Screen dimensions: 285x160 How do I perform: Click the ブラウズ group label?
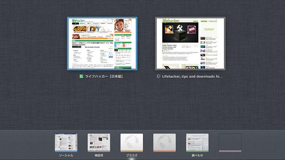[132, 155]
